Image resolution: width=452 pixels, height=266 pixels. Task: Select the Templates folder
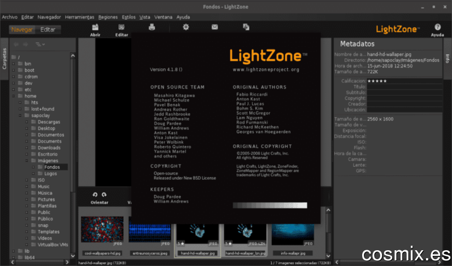[x=49, y=232]
